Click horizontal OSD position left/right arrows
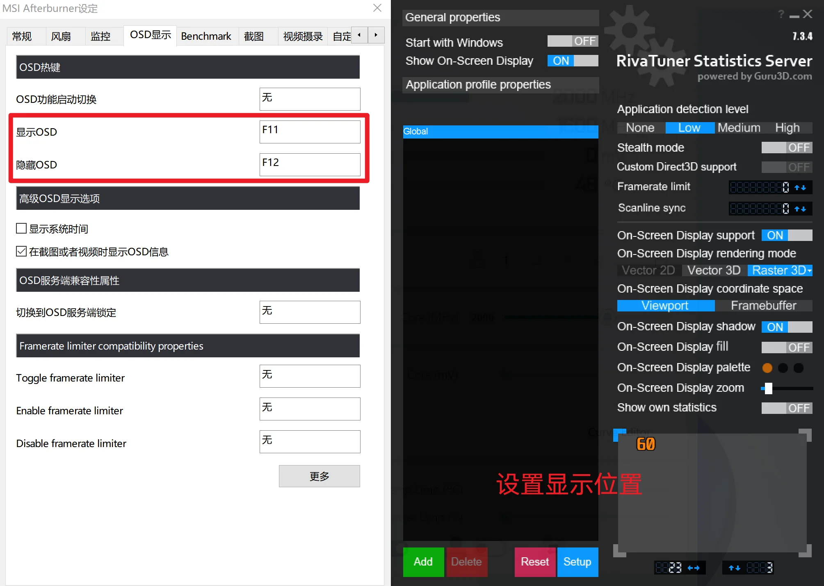 point(694,568)
